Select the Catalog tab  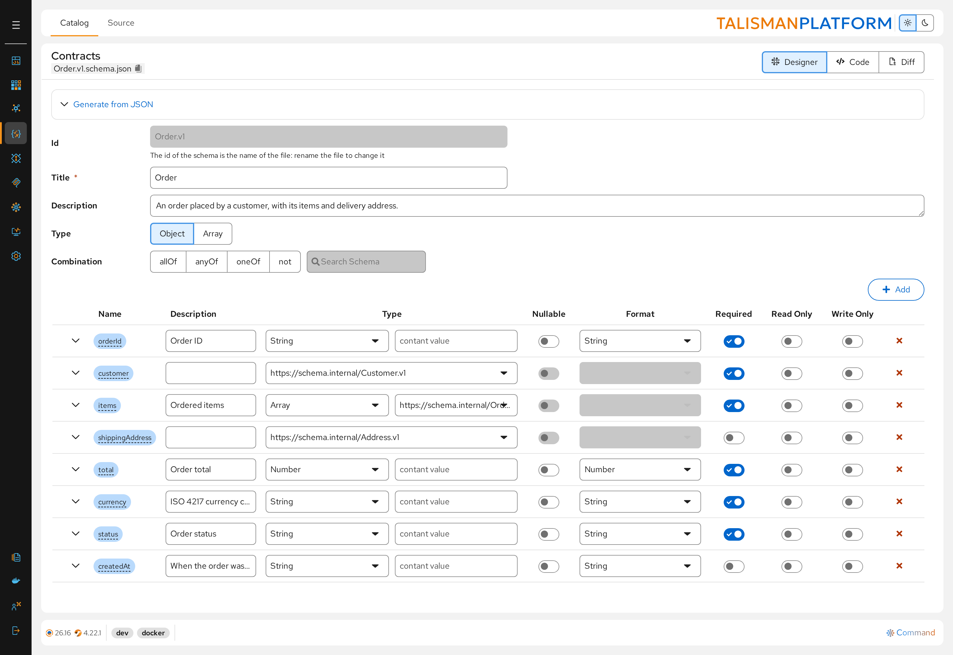tap(74, 23)
